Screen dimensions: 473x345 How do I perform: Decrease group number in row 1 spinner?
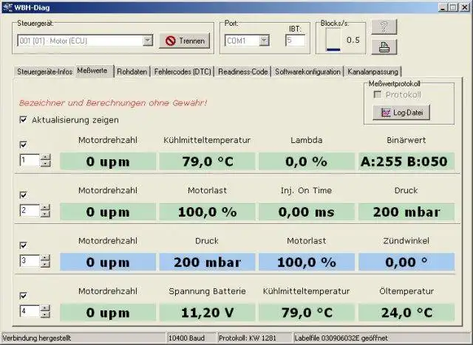[46, 164]
